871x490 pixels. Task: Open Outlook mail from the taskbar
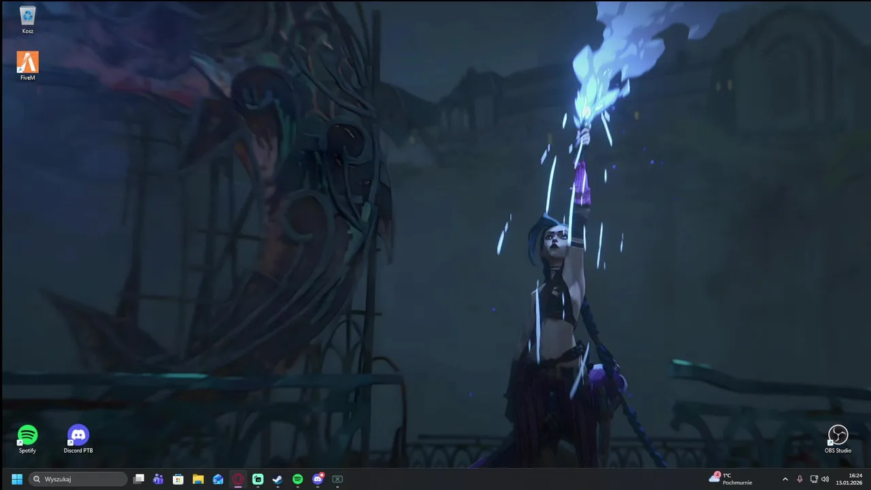coord(218,479)
